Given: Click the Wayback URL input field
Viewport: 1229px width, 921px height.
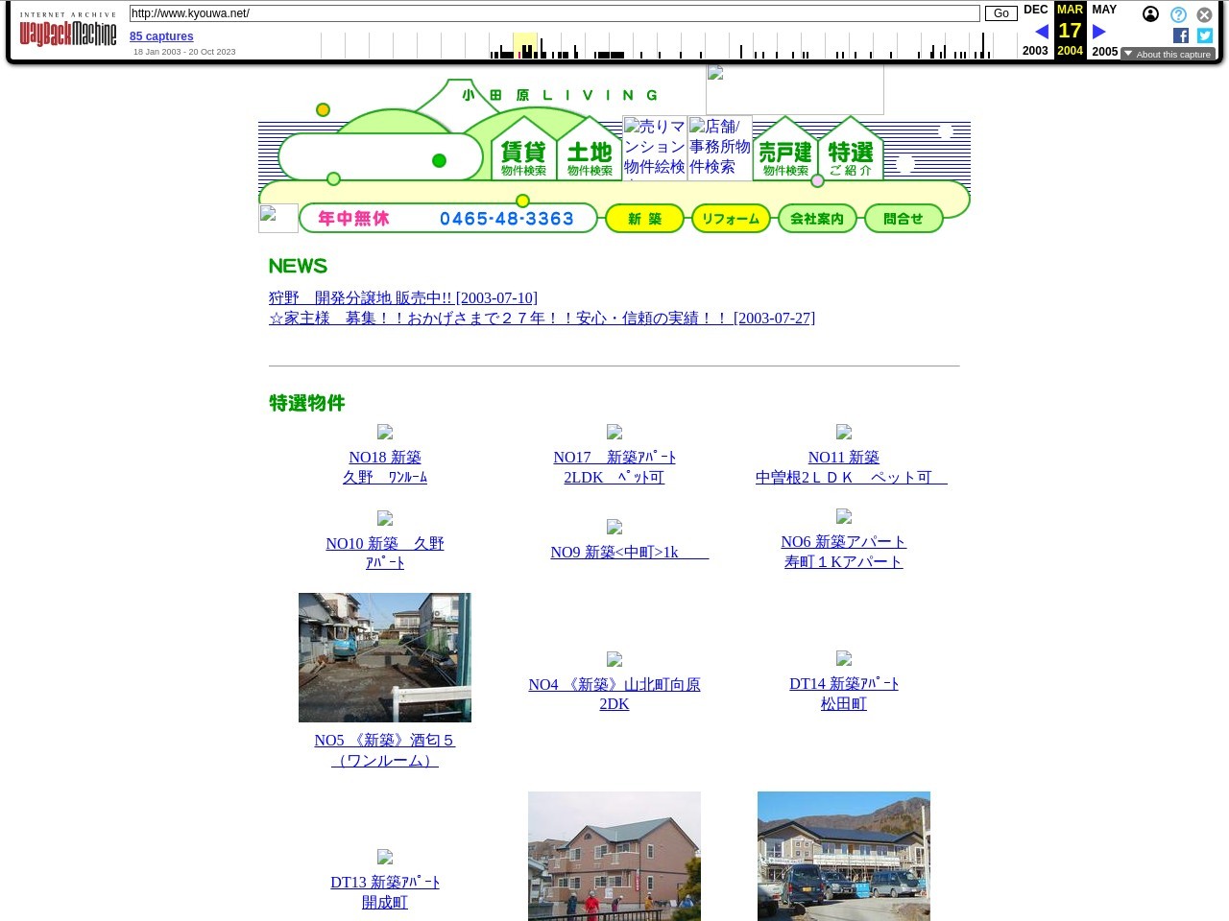Looking at the screenshot, I should [x=554, y=13].
